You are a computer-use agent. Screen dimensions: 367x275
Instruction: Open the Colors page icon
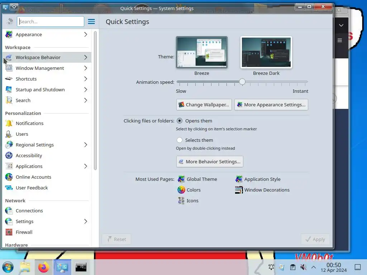(181, 190)
